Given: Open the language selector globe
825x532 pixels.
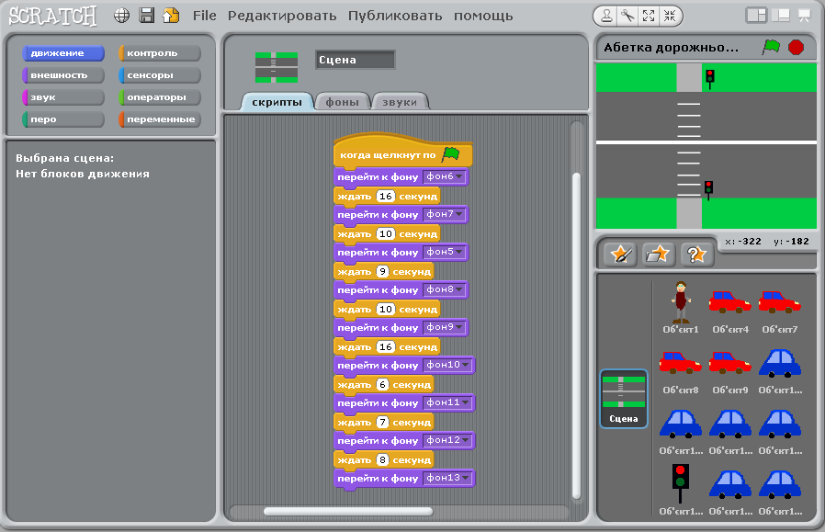Looking at the screenshot, I should tap(120, 15).
